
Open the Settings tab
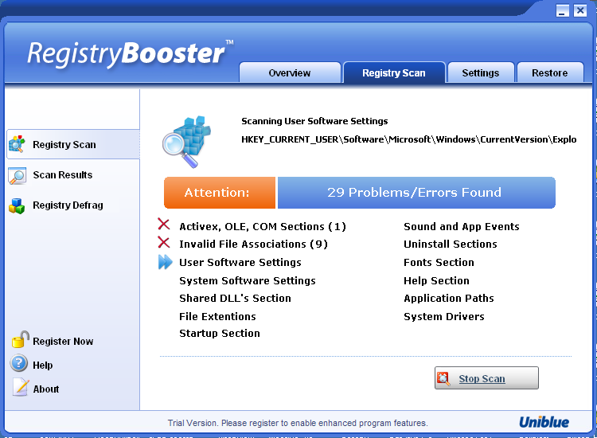coord(481,72)
